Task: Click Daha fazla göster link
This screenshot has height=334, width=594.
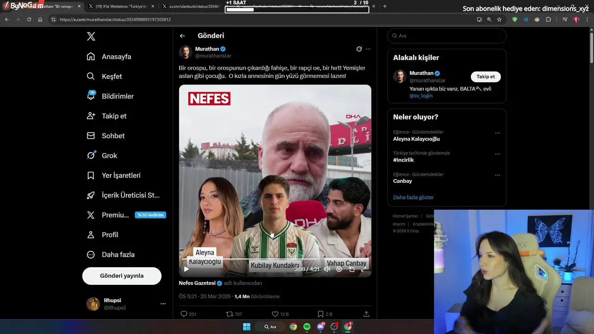Action: 413,197
